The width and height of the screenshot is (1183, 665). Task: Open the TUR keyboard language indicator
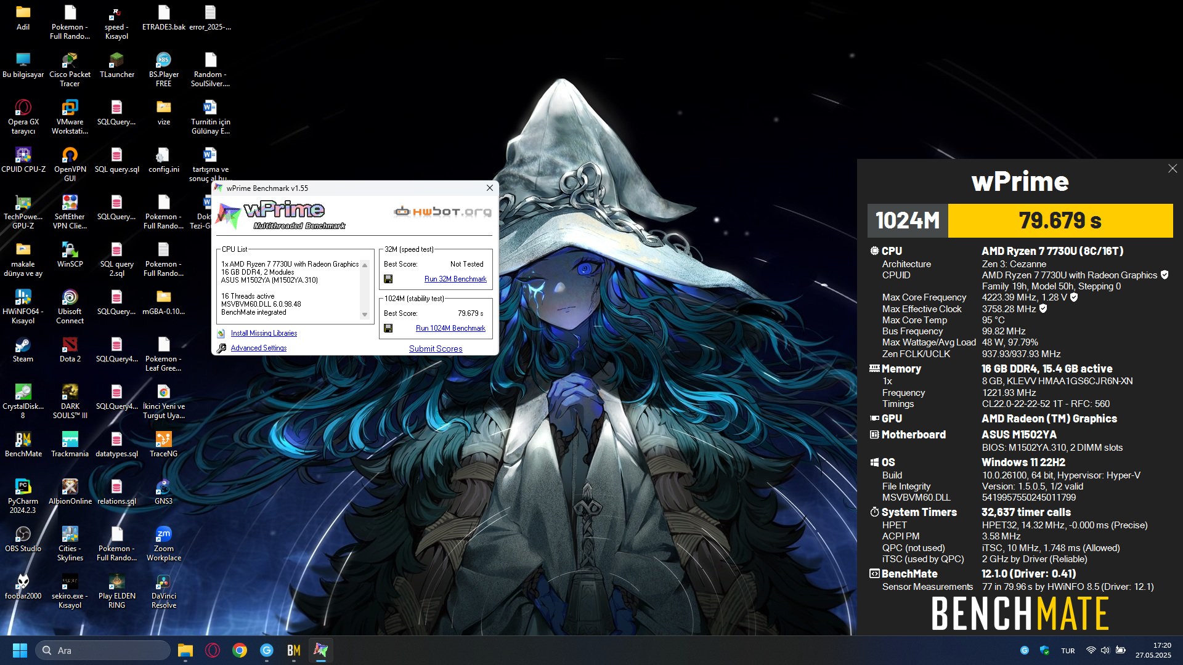(1068, 651)
